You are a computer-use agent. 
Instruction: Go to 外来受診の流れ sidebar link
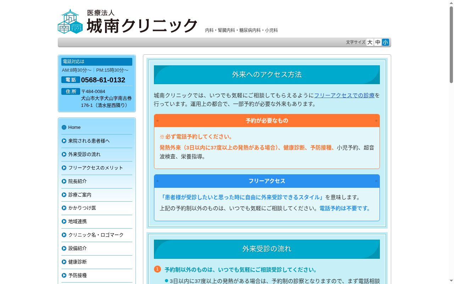97,154
